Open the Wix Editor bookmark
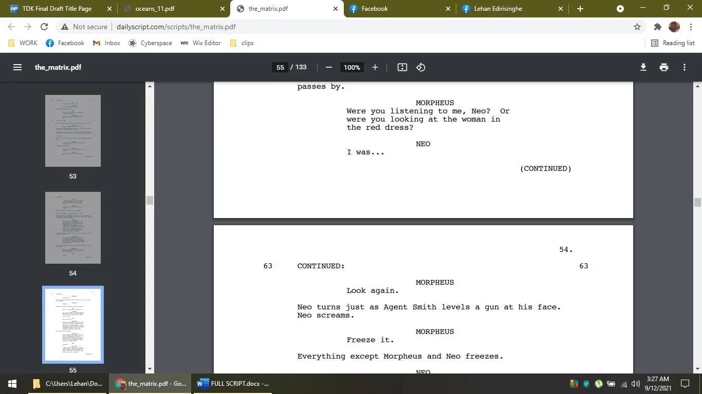The width and height of the screenshot is (702, 394). [x=200, y=43]
